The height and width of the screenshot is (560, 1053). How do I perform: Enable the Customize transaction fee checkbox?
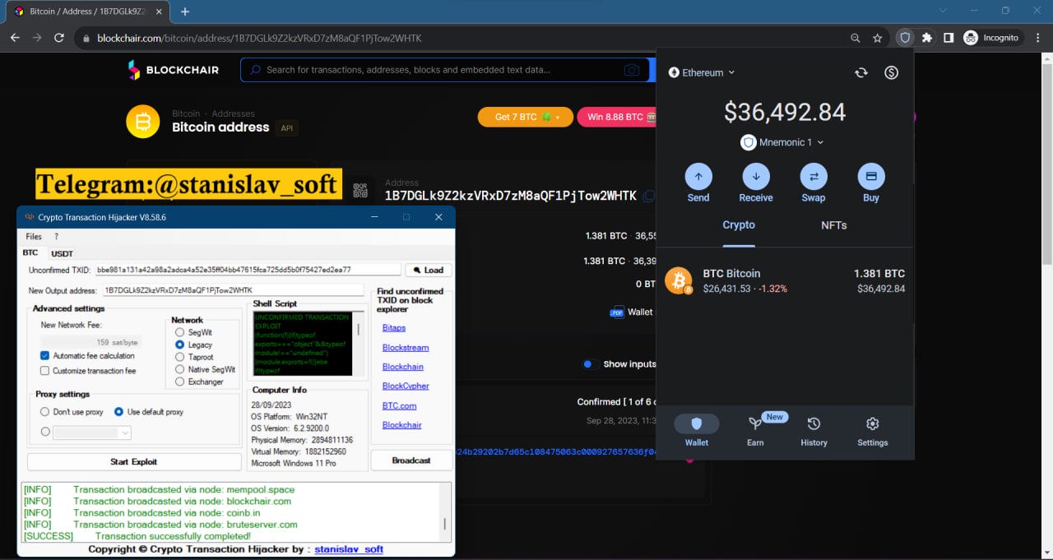coord(44,369)
